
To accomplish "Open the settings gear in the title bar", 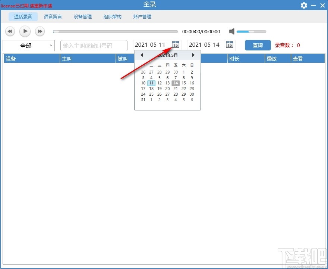I will coord(304,6).
